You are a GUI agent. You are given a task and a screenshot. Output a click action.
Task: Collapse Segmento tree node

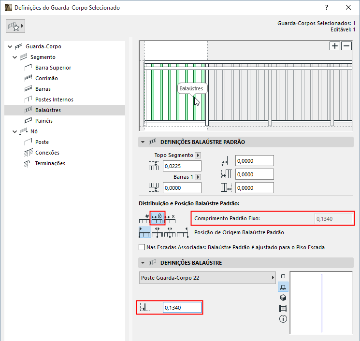[x=14, y=57]
